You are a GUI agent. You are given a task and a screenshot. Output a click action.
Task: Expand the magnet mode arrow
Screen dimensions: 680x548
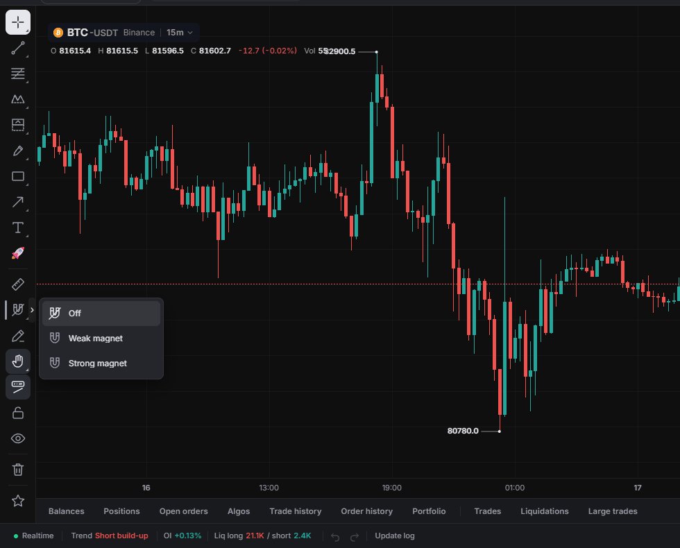tap(32, 310)
